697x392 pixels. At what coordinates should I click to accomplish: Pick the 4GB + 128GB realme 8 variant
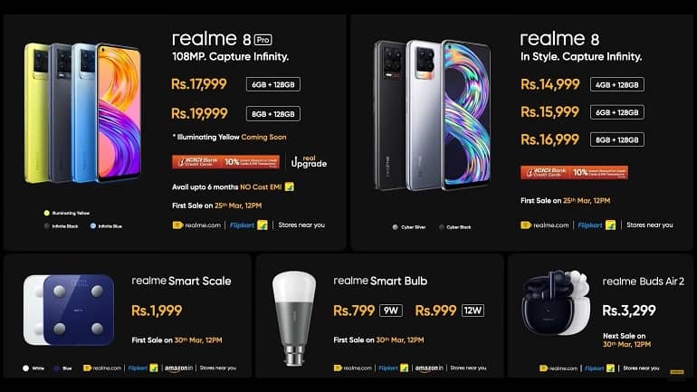[617, 84]
